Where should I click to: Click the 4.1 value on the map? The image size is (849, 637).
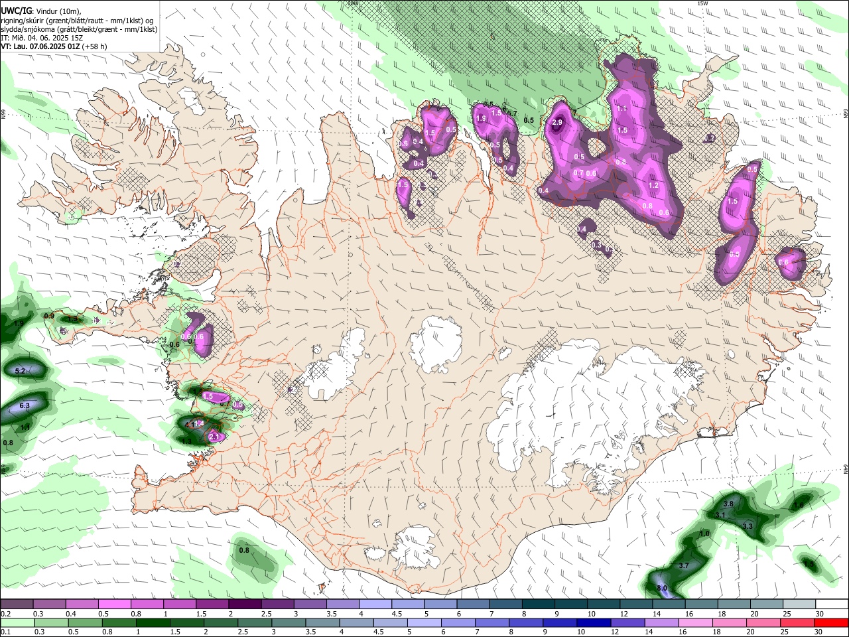(x=190, y=425)
